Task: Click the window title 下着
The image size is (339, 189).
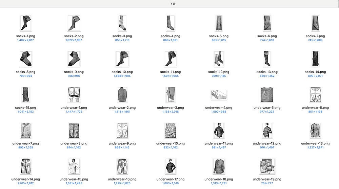Action: point(173,4)
